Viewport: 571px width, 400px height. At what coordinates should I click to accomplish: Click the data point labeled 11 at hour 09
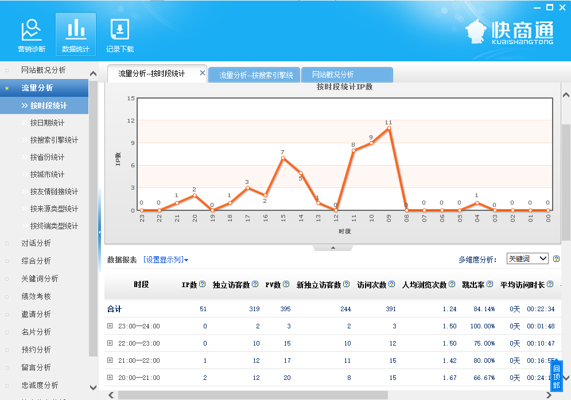[389, 128]
